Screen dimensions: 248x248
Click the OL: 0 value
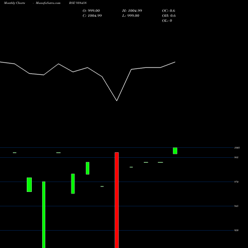click(x=167, y=21)
